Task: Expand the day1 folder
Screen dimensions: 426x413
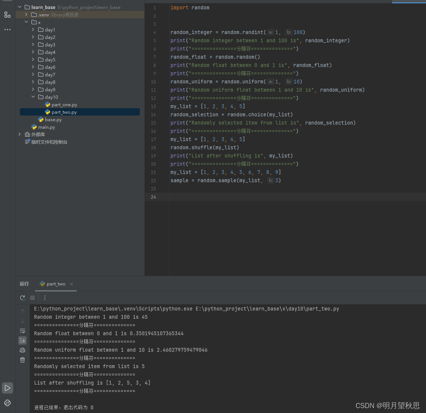Action: [33, 30]
